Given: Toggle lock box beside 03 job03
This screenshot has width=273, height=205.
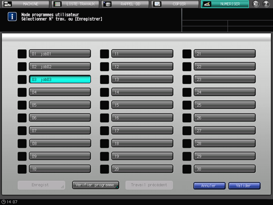Looking at the screenshot, I should [22, 79].
